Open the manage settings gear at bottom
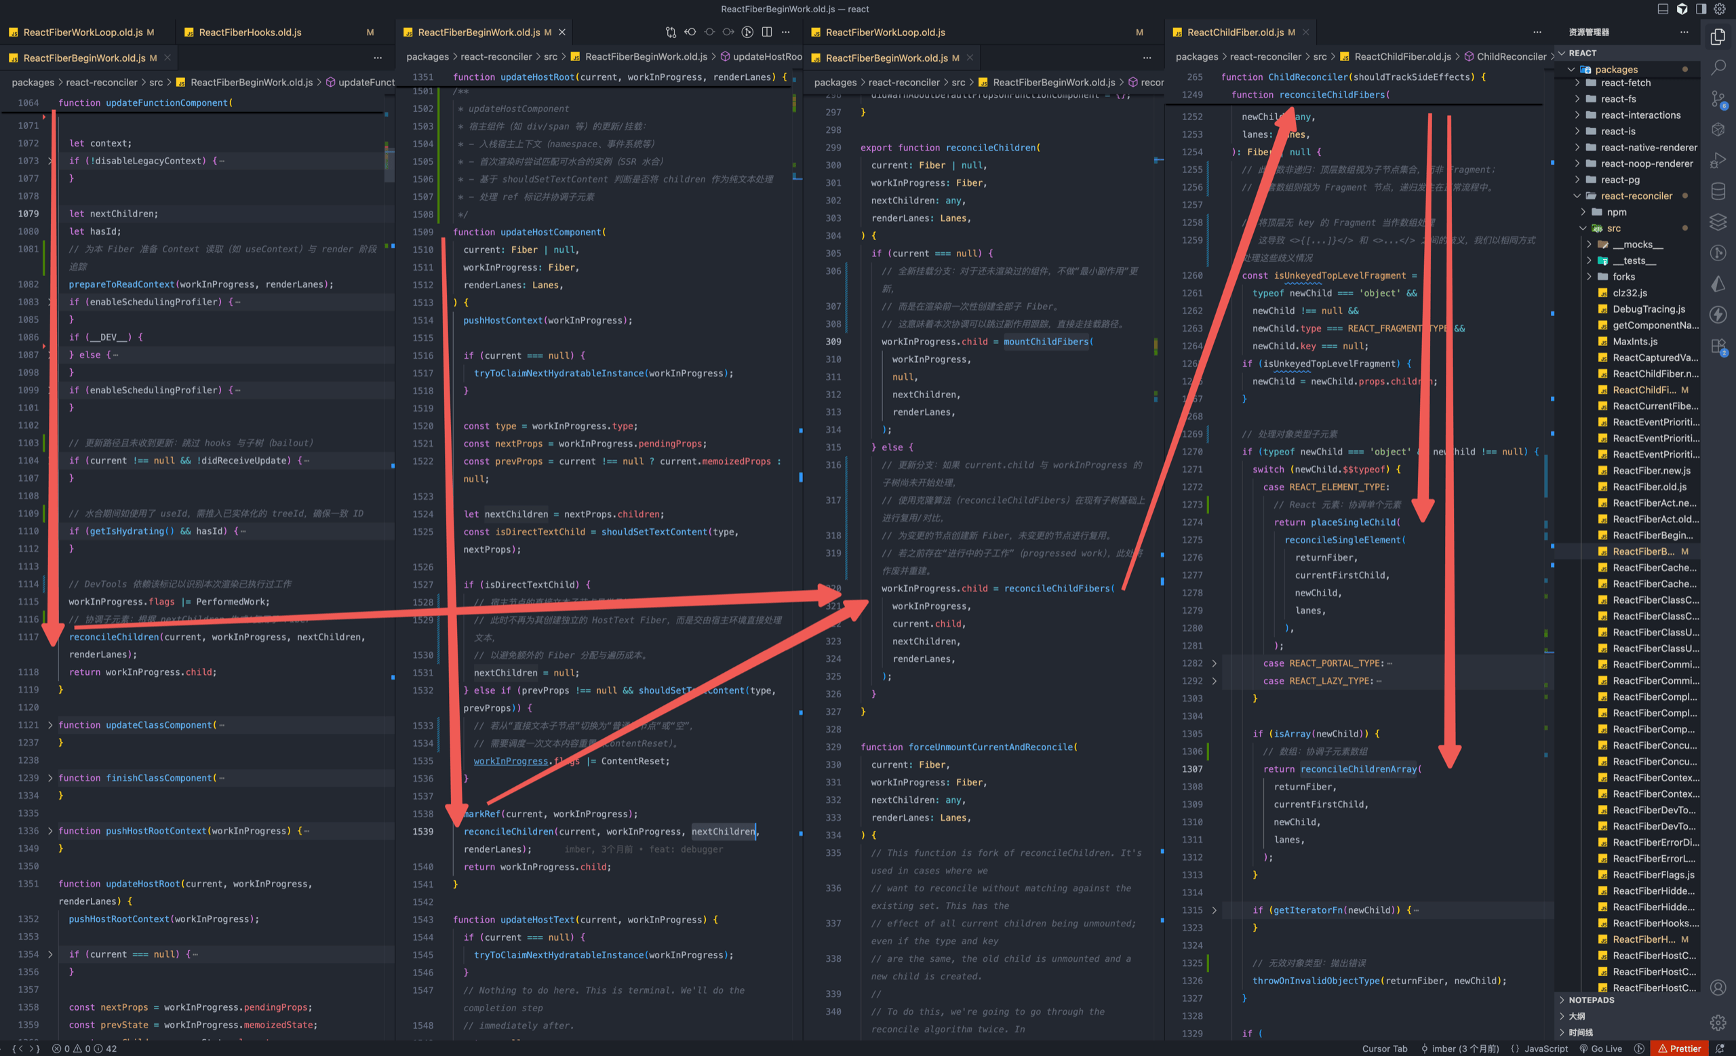Screen dimensions: 1736x1056 pyautogui.click(x=1718, y=1022)
